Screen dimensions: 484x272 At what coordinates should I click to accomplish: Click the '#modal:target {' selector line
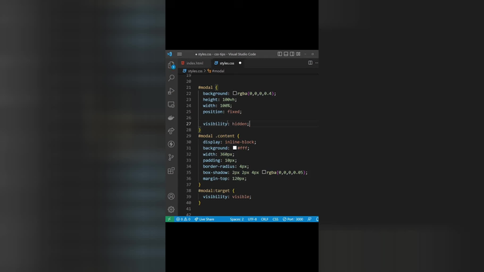click(x=216, y=190)
